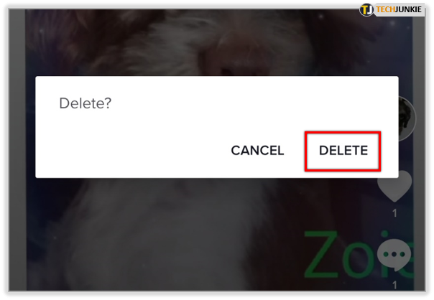
Task: Confirm removal with the DELETE button
Action: pyautogui.click(x=343, y=151)
